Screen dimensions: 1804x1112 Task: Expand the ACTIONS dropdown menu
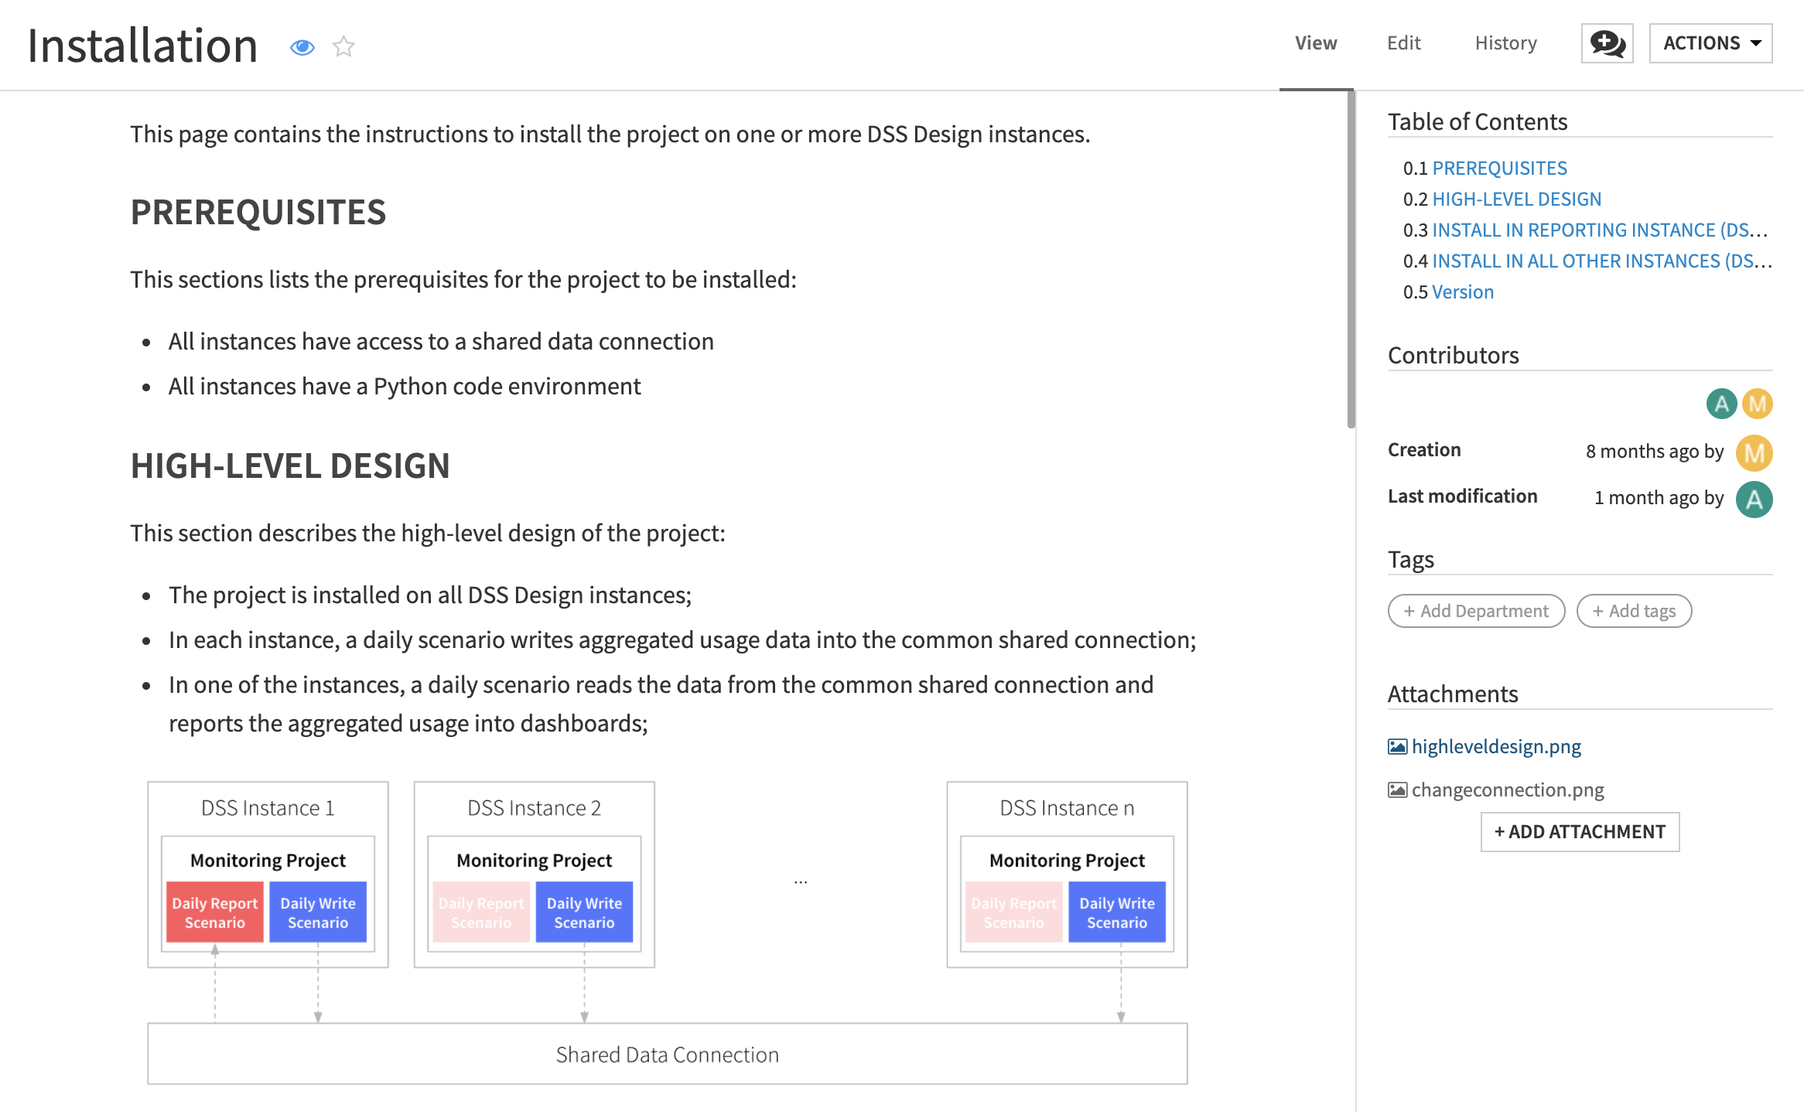[1710, 43]
